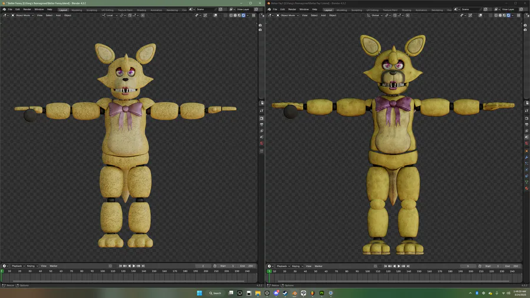Click current frame field in left window timeline
Viewport: 530px width, 298px height.
pos(203,266)
